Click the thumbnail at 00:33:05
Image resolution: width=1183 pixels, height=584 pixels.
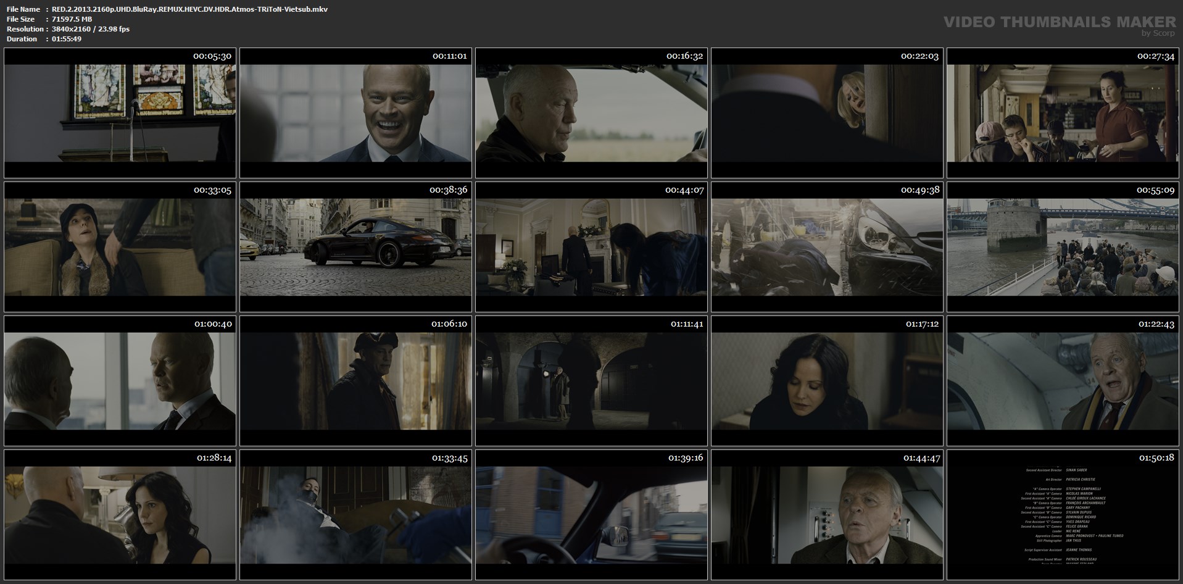[120, 247]
